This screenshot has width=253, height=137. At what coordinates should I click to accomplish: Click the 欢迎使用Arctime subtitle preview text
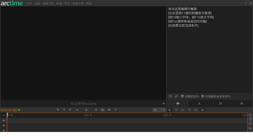(x=83, y=104)
